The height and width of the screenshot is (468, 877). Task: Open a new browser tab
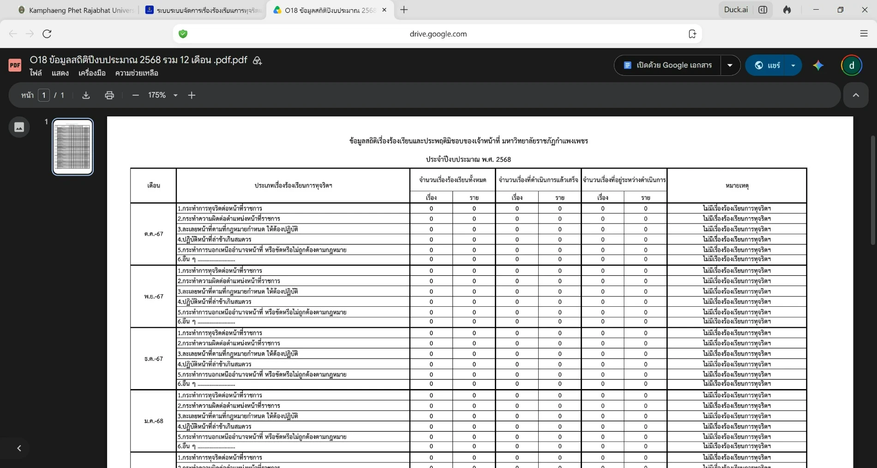pyautogui.click(x=404, y=10)
